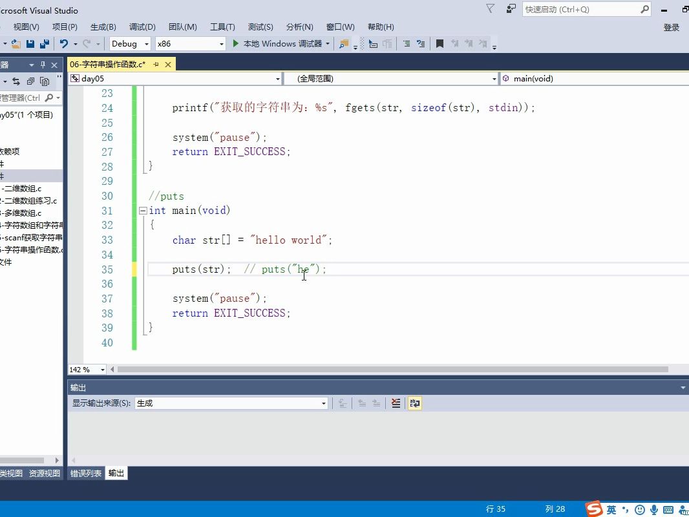Open the Output panel options dropdown arrow

point(683,387)
